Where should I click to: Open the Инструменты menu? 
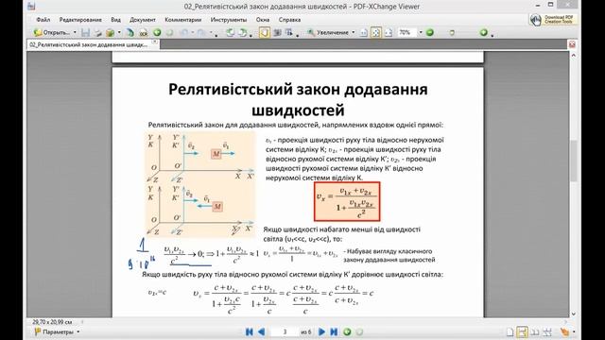click(x=229, y=20)
